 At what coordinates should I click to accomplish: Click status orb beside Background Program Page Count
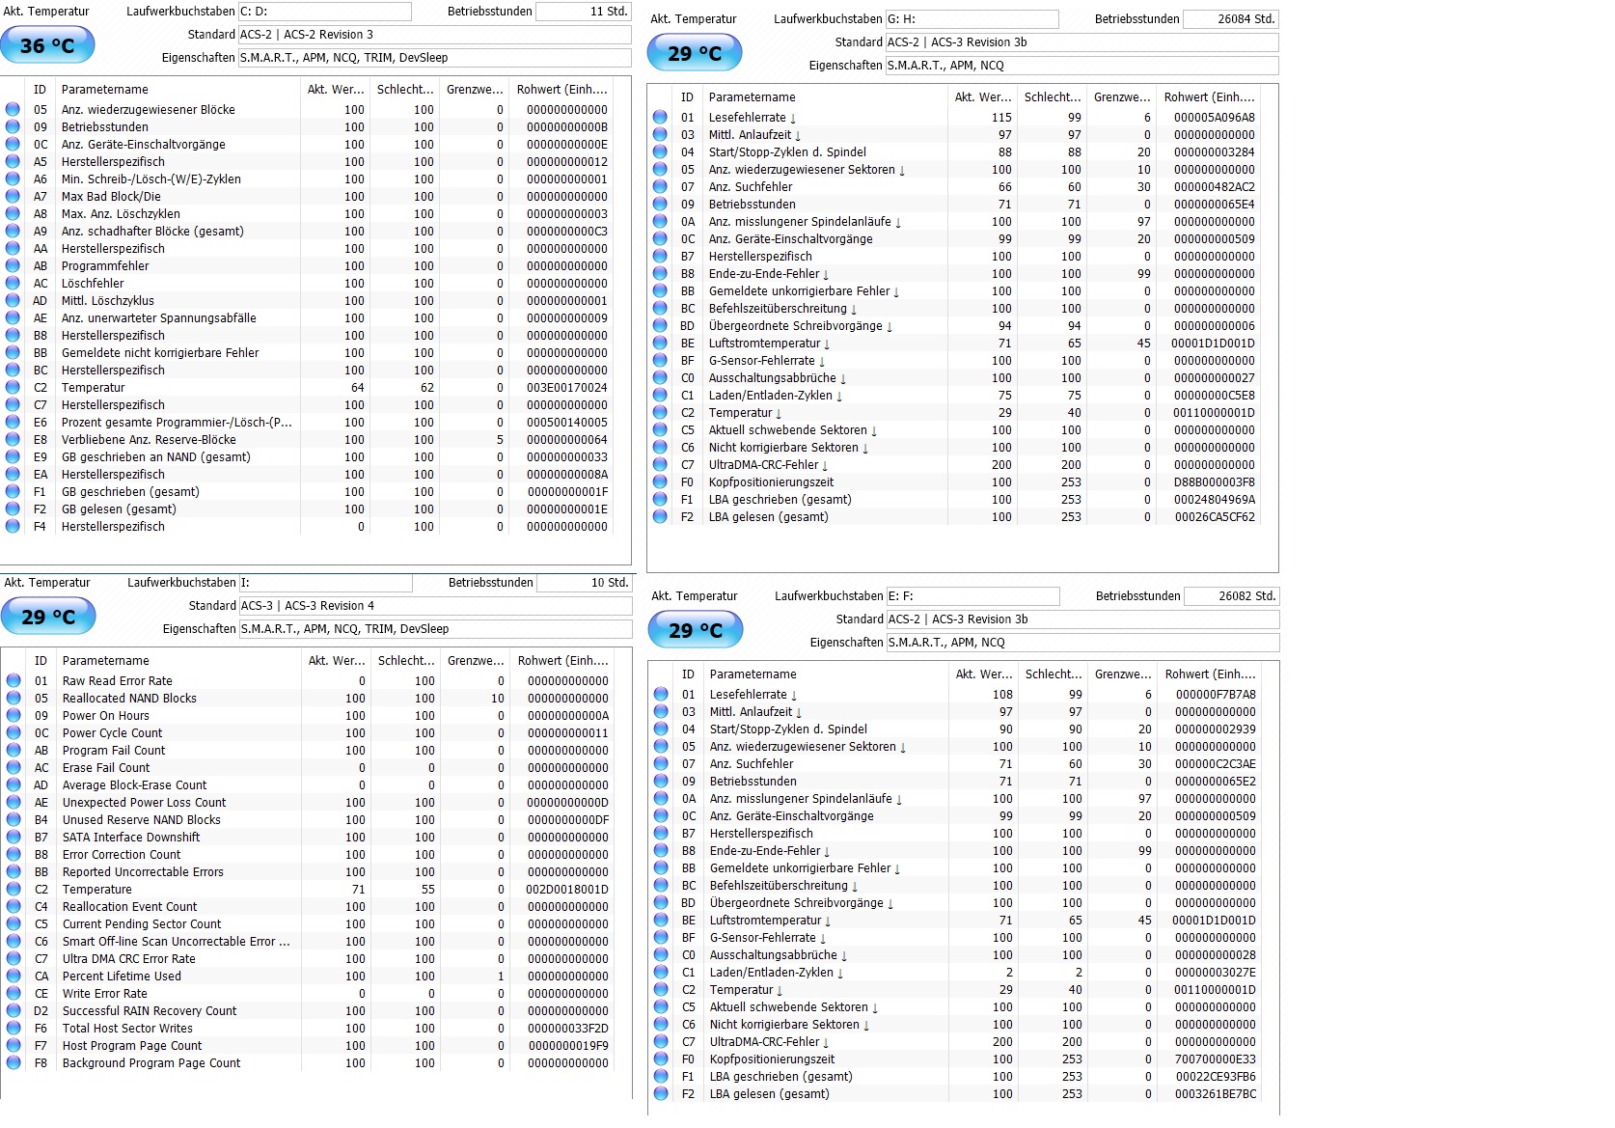pyautogui.click(x=14, y=1062)
